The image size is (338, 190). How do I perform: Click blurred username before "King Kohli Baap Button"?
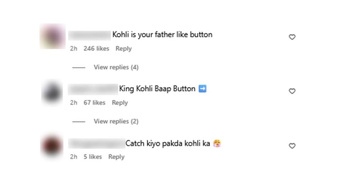click(x=93, y=89)
